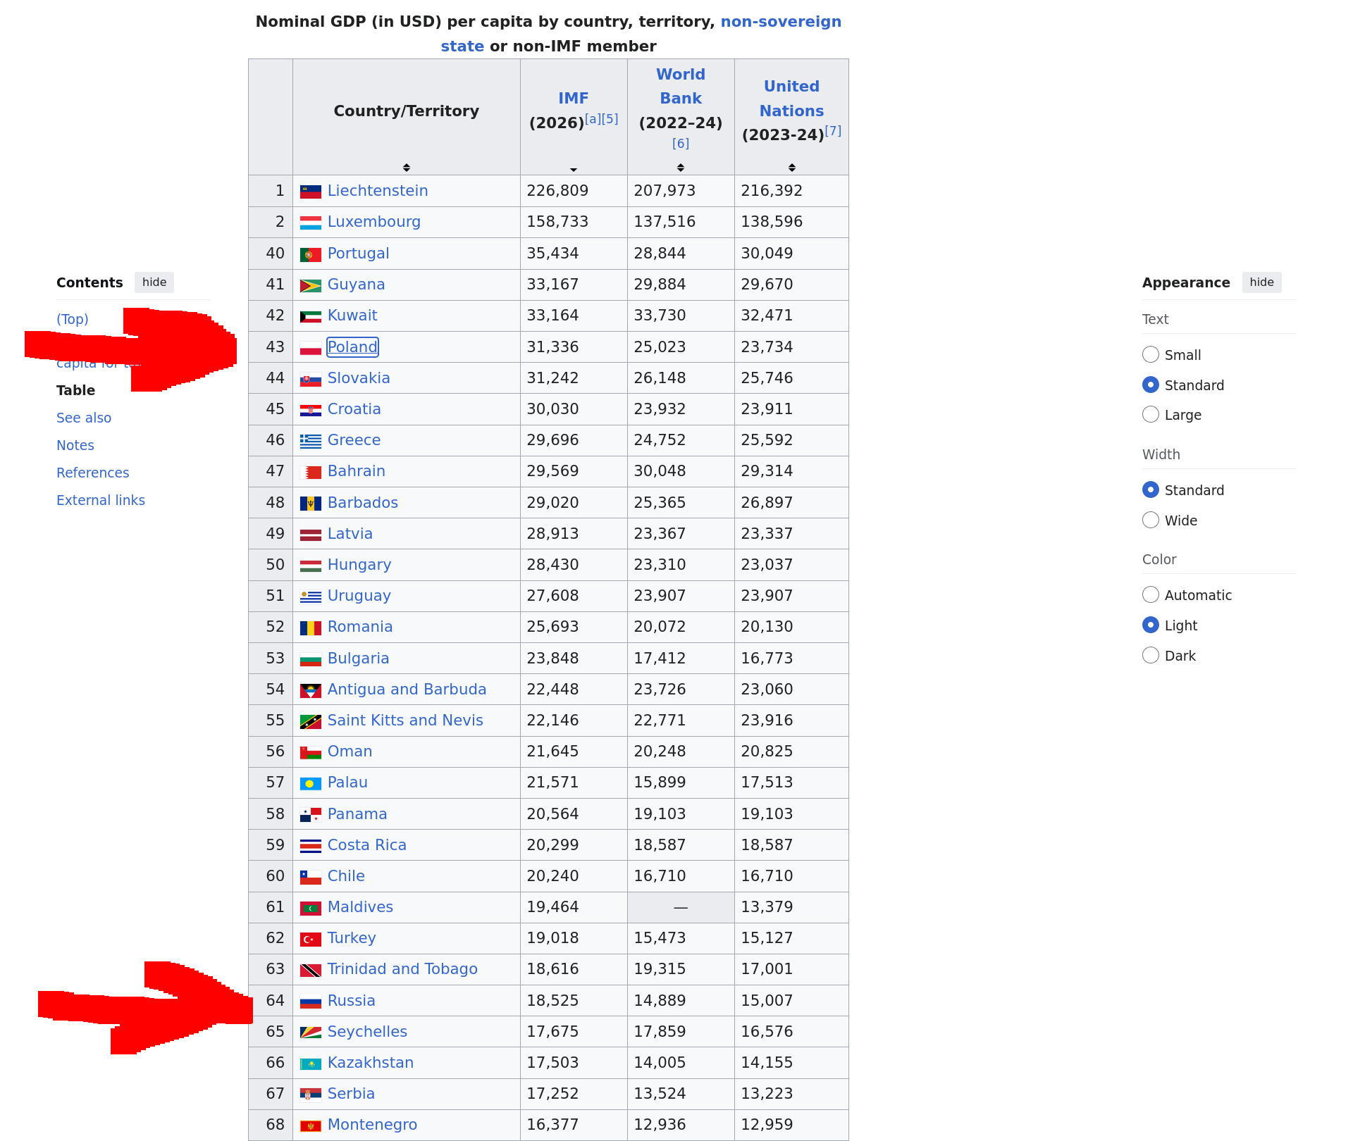
Task: Click the Seychelles flag icon
Action: [310, 1033]
